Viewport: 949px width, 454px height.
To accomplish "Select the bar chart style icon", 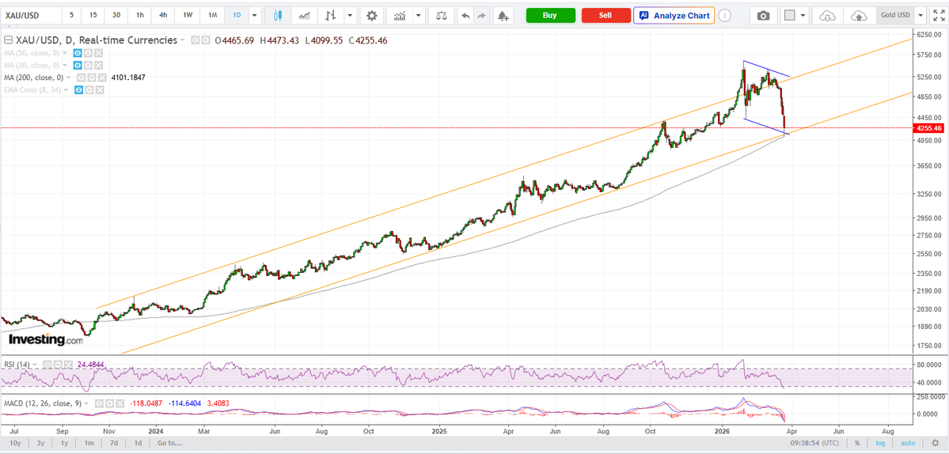I will pos(331,15).
